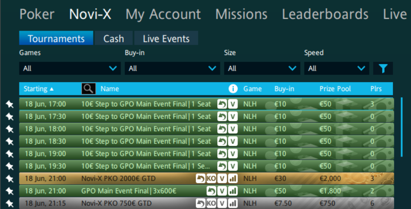Click re-entry icon on the 18:00 Step tournament
The width and height of the screenshot is (411, 209).
coord(222,129)
